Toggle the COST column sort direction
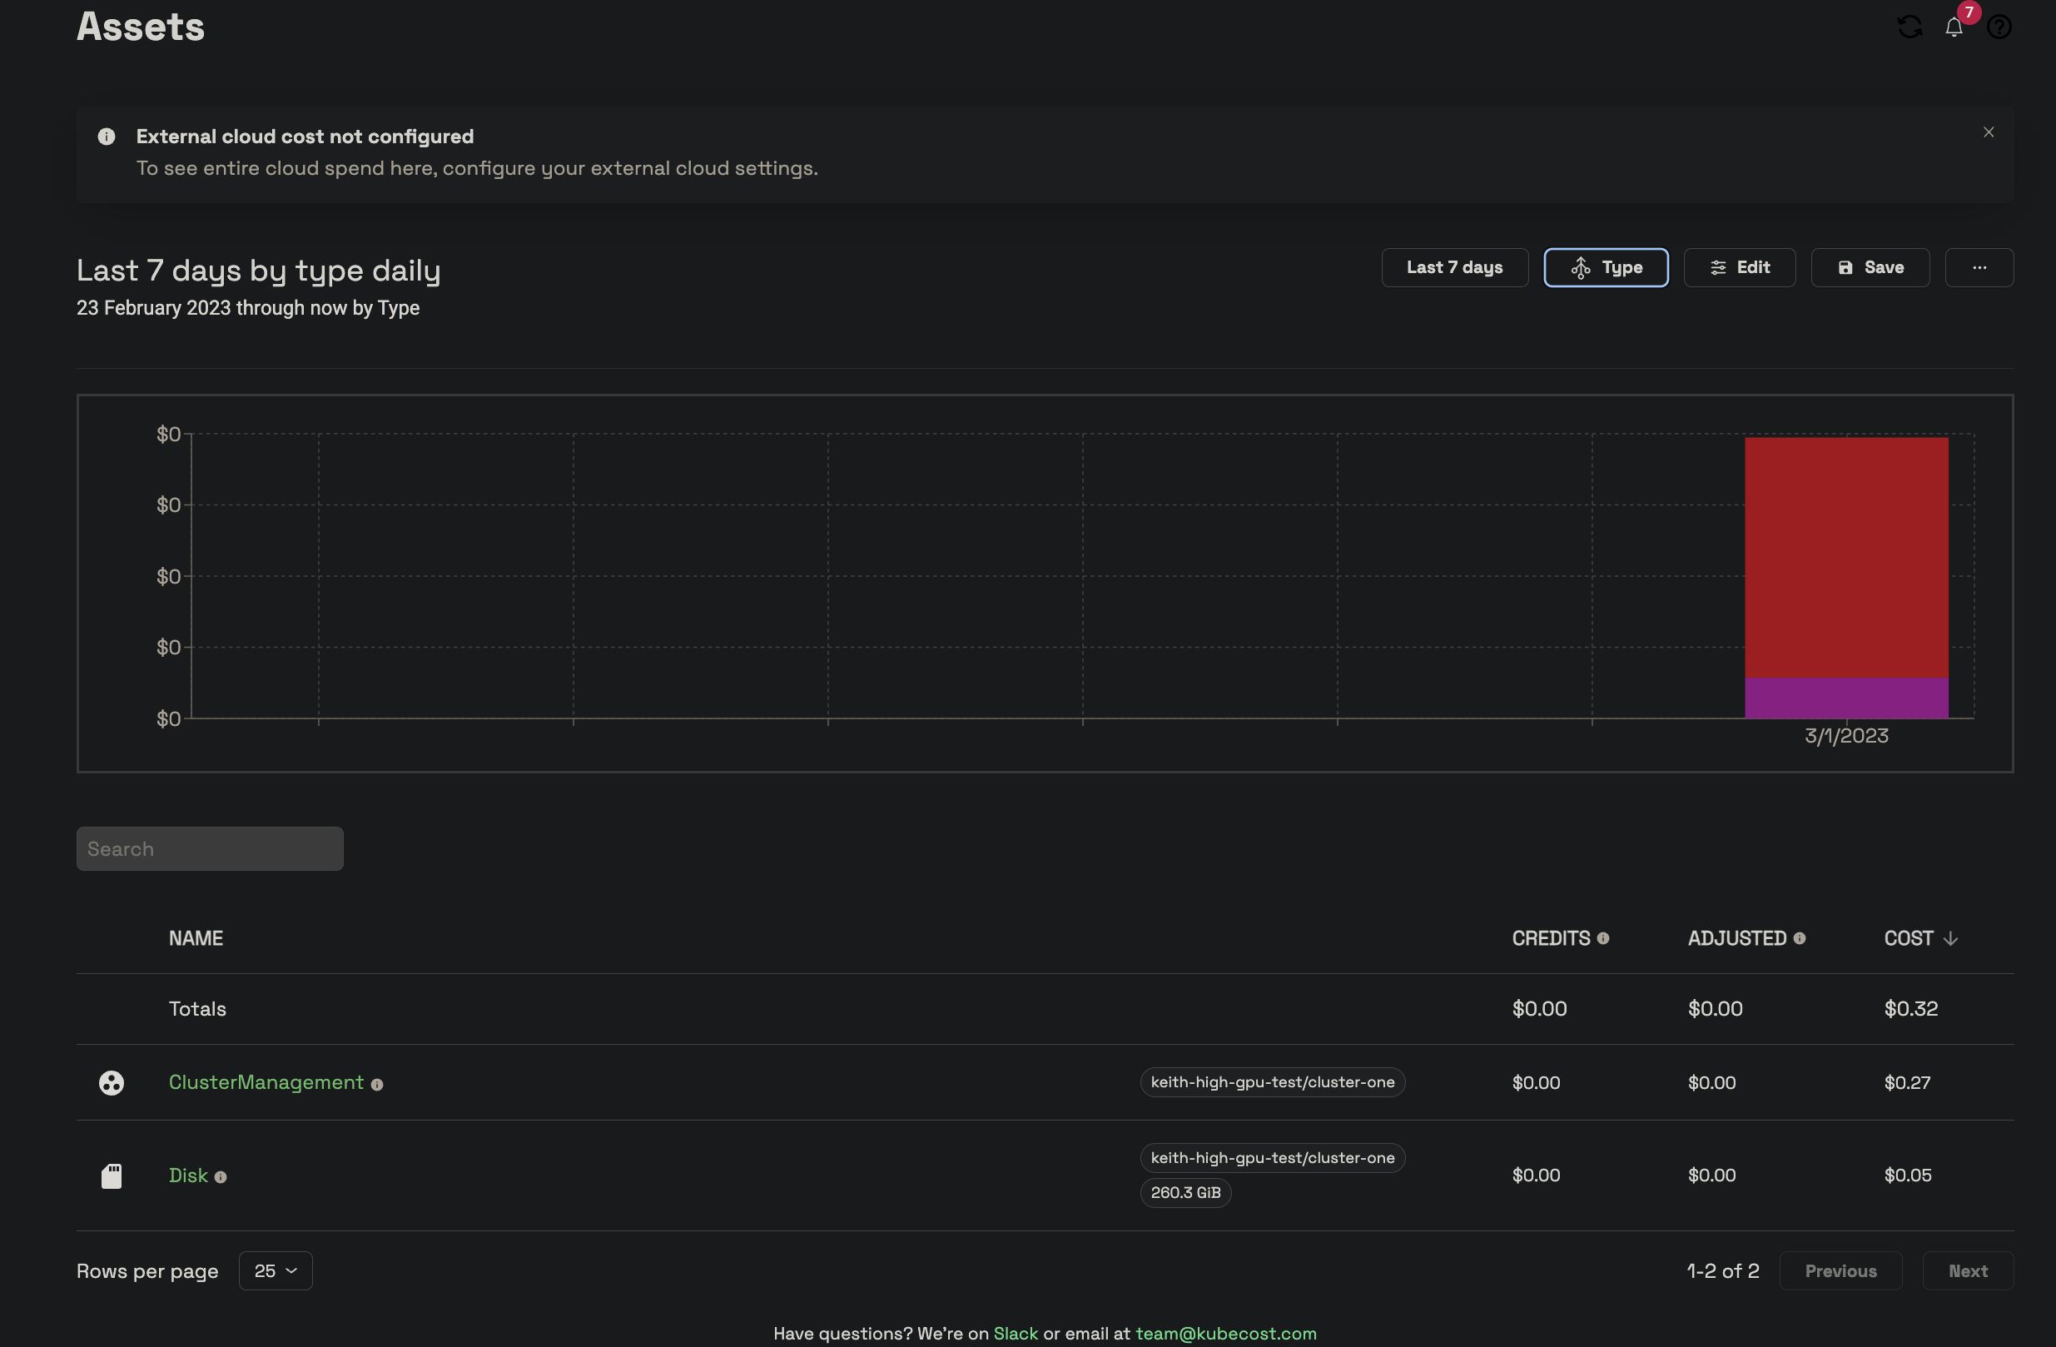This screenshot has width=2056, height=1347. [x=1950, y=937]
